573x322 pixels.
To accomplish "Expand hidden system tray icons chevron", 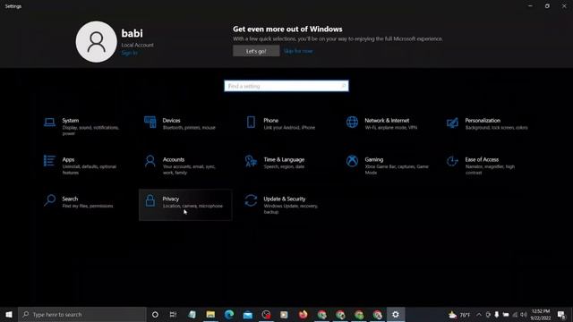I will 479,314.
